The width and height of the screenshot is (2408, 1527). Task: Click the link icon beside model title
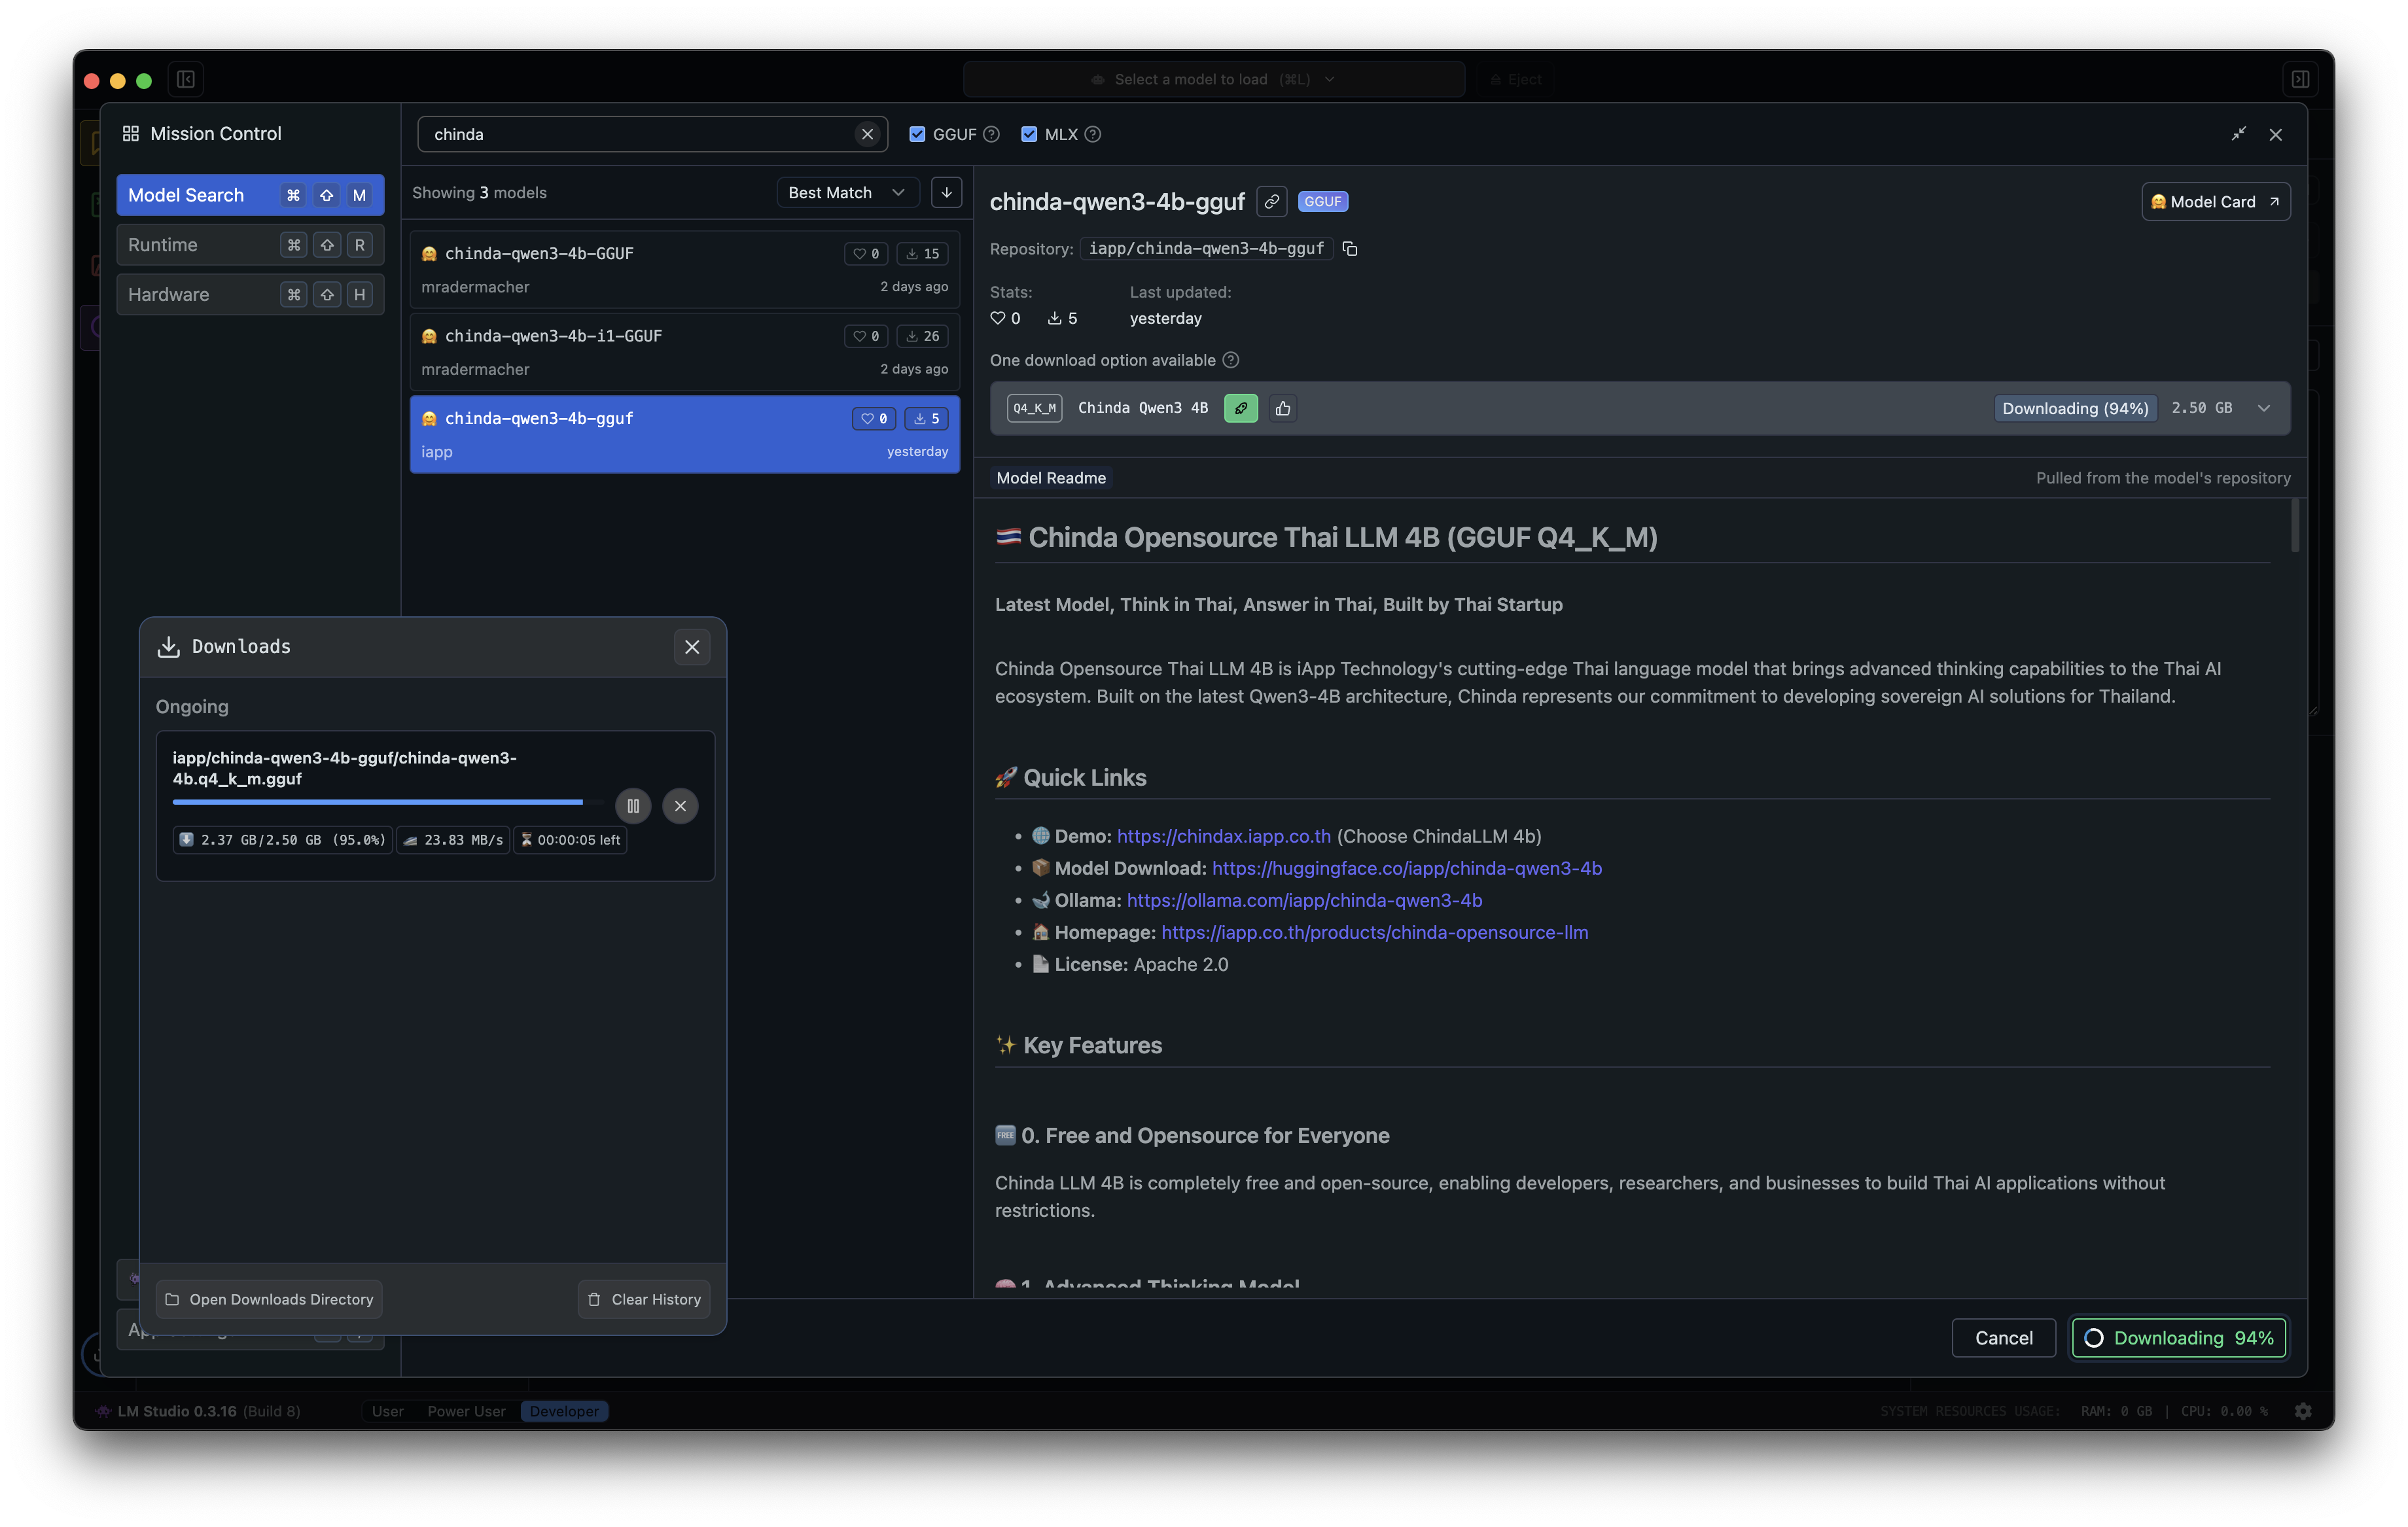point(1271,202)
